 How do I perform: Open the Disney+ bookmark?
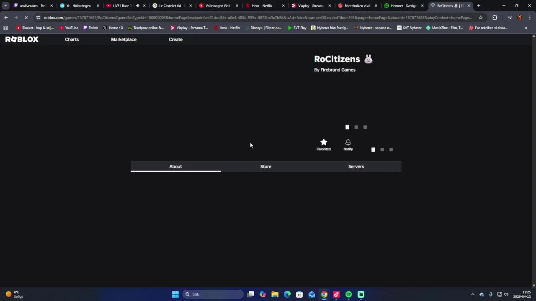pos(263,28)
